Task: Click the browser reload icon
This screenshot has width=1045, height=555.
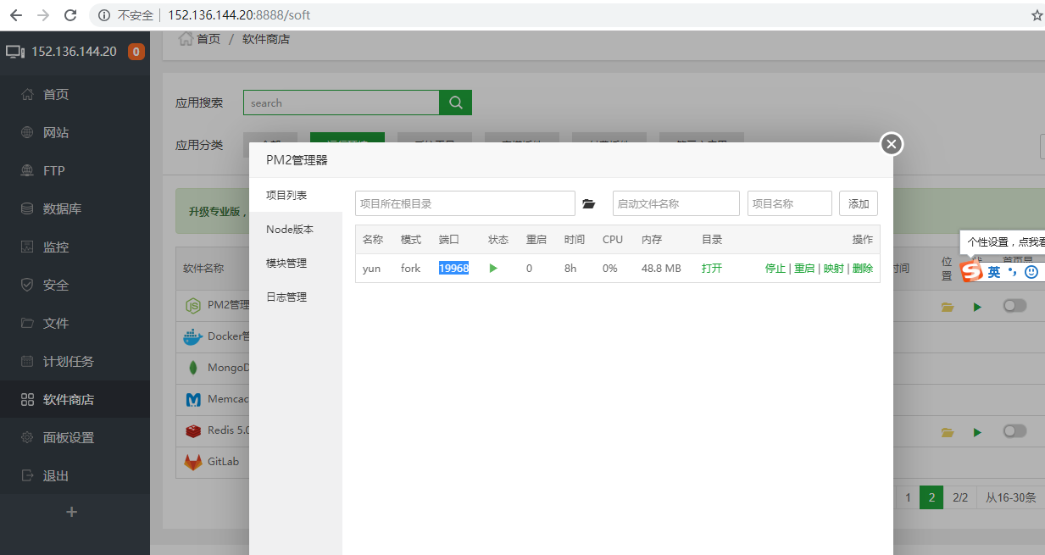Action: [x=70, y=15]
